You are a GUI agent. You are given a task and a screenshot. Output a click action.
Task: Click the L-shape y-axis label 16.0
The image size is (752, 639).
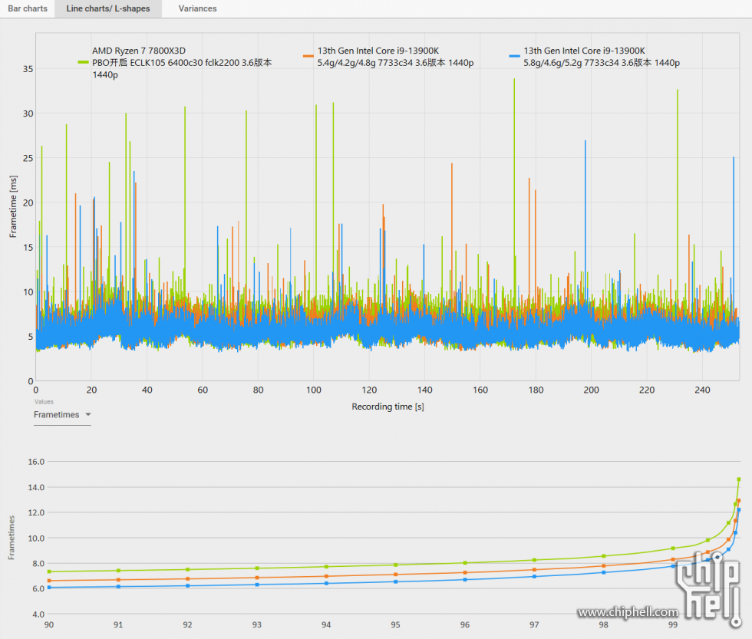(36, 462)
